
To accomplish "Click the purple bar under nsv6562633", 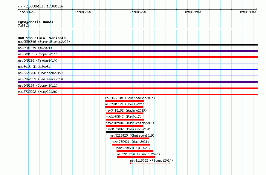I will (137, 82).
